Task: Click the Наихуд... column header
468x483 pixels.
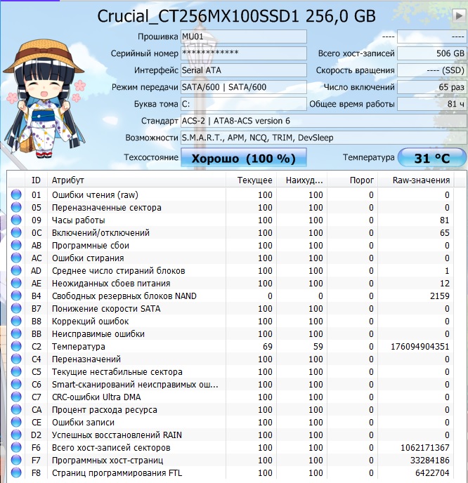Action: point(302,180)
